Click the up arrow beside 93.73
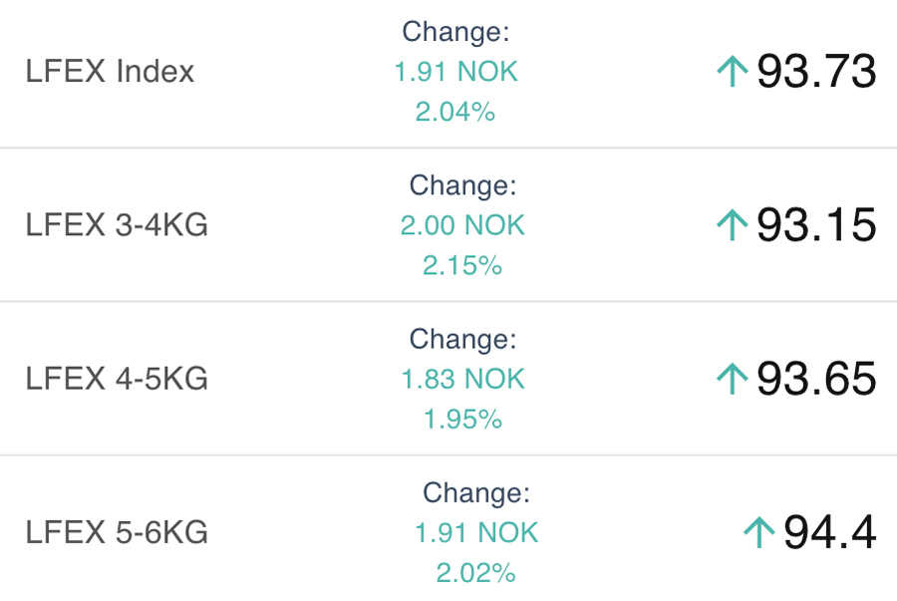The height and width of the screenshot is (601, 897). click(733, 72)
